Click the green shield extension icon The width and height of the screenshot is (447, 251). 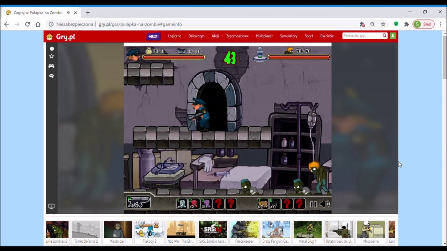[x=396, y=24]
